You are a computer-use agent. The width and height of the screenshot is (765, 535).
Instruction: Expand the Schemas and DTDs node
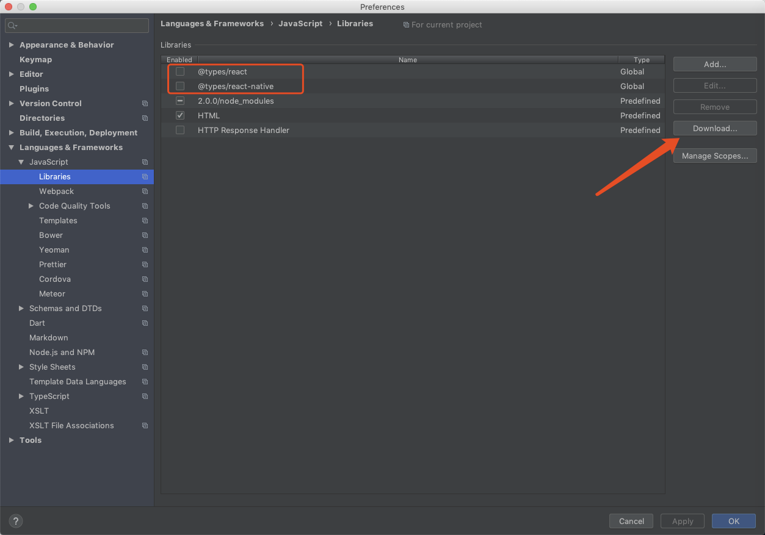tap(21, 309)
